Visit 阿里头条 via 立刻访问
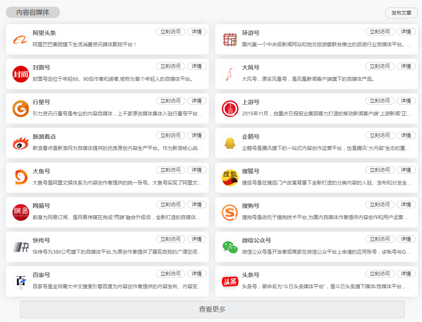This screenshot has width=422, height=322. [170, 32]
